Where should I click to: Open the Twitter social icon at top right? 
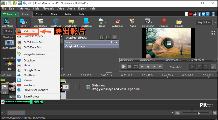tap(203, 14)
